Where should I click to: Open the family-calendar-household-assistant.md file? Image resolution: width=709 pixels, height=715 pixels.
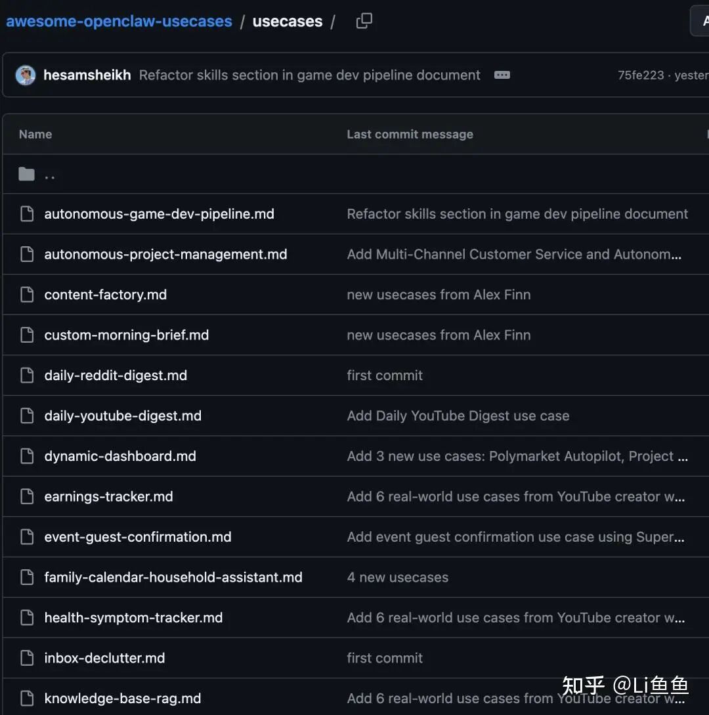(x=173, y=576)
